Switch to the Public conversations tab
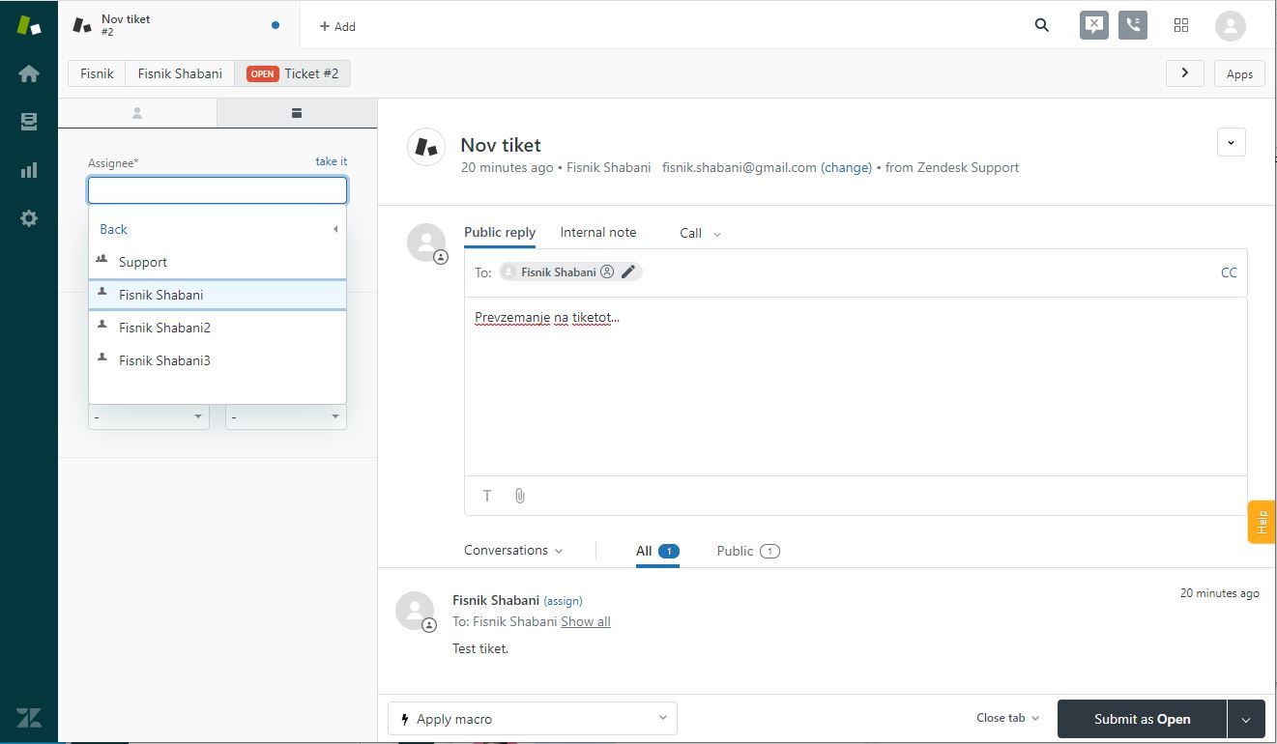 pyautogui.click(x=747, y=551)
